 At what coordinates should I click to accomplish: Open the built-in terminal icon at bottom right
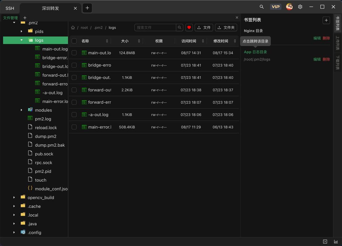tap(325, 241)
